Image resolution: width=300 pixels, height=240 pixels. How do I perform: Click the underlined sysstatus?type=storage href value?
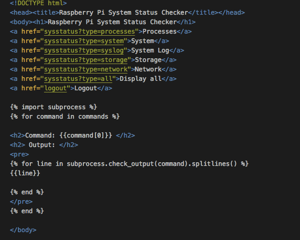pos(85,60)
